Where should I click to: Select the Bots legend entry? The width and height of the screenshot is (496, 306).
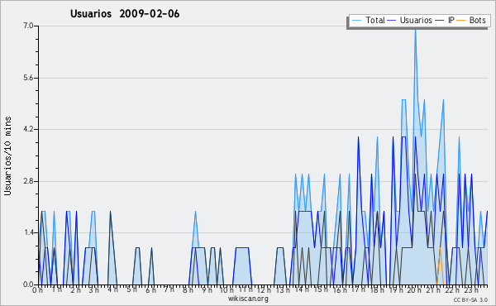(x=471, y=20)
